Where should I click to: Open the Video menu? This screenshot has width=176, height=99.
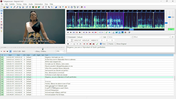tap(25, 4)
